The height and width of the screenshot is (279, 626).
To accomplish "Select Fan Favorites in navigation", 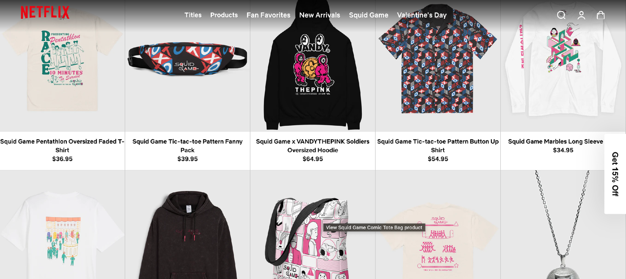I will tap(269, 15).
